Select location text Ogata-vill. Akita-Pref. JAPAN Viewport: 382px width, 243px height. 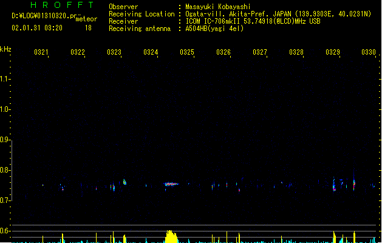(x=238, y=14)
